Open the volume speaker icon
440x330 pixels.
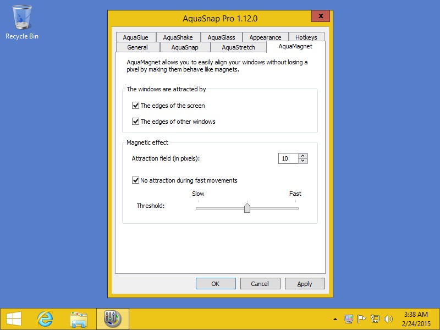[388, 319]
